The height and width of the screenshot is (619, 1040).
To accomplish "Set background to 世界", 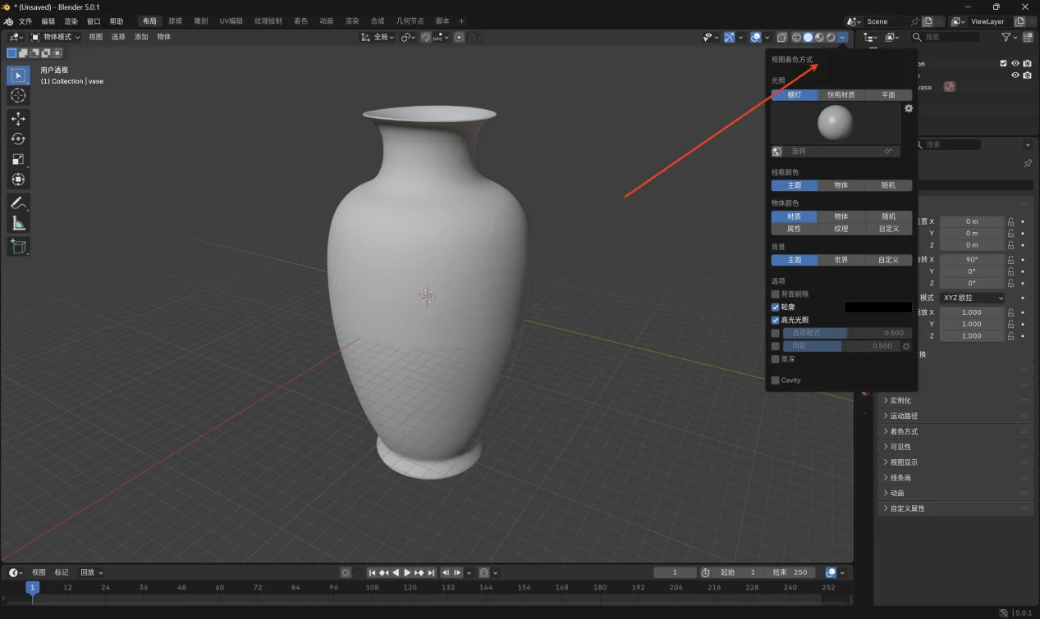I will 841,260.
